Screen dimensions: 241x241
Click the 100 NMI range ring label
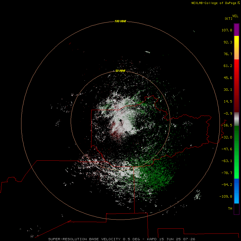pyautogui.click(x=120, y=21)
